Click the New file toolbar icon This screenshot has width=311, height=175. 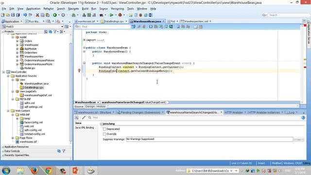click(x=3, y=15)
